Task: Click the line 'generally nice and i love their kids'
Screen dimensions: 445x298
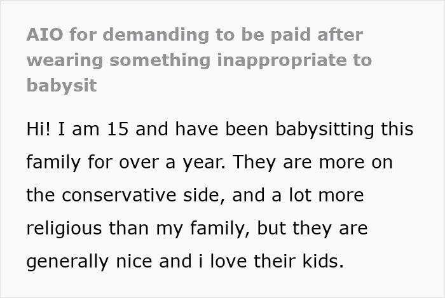Action: (185, 261)
